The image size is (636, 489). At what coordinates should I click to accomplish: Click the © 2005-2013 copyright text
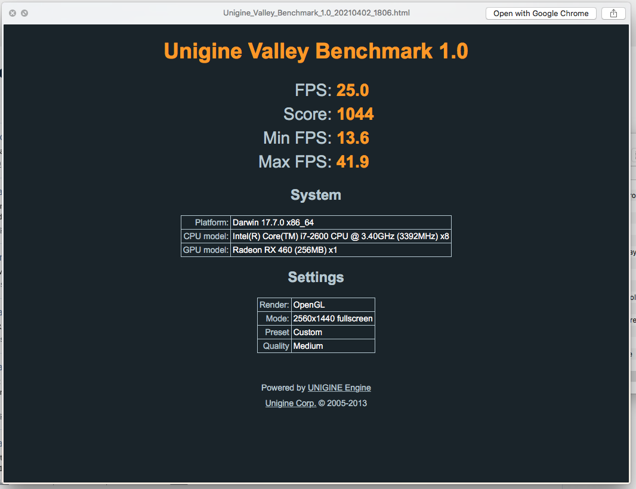click(342, 403)
